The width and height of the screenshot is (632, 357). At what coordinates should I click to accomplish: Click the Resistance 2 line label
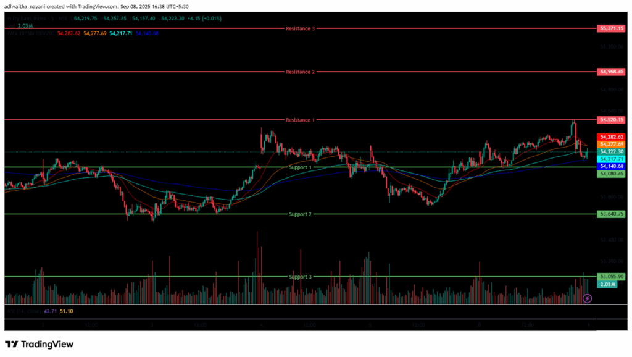300,72
